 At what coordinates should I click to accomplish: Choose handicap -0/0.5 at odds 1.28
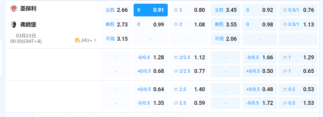151,57
